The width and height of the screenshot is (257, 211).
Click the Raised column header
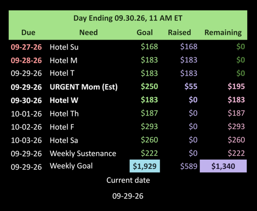point(179,32)
